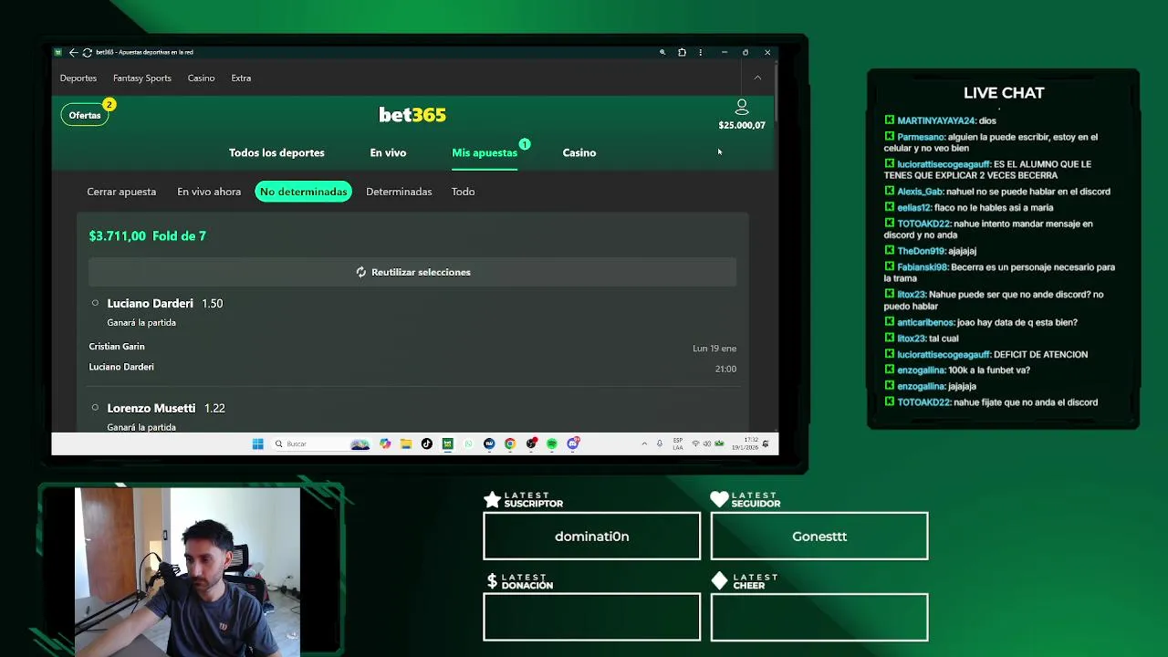Click the bet365 logo
Image resolution: width=1168 pixels, height=657 pixels.
click(x=412, y=115)
